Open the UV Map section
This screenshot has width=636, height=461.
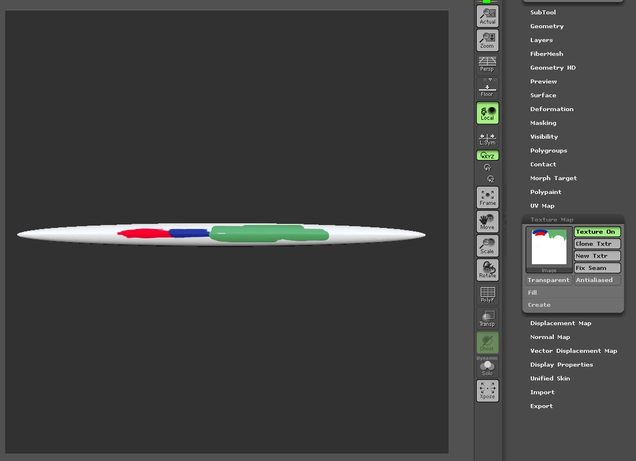point(542,205)
